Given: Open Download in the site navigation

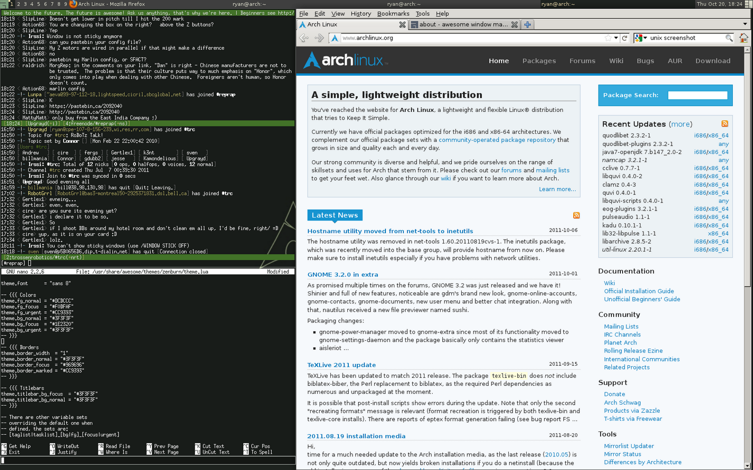Looking at the screenshot, I should (x=713, y=61).
